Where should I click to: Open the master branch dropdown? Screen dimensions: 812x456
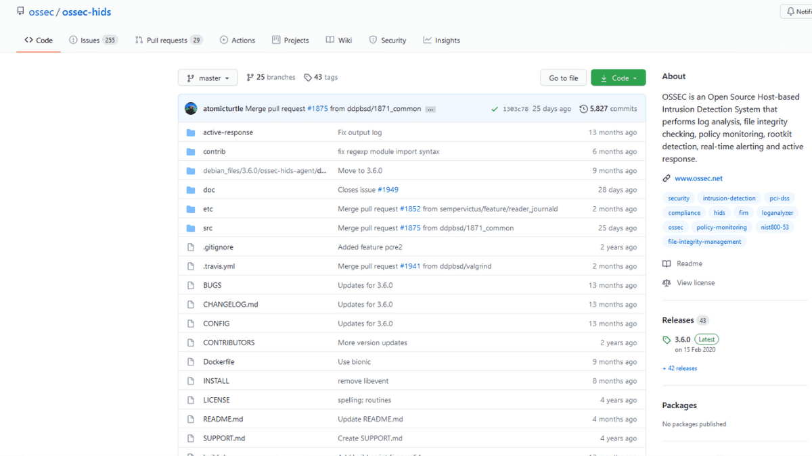(208, 78)
